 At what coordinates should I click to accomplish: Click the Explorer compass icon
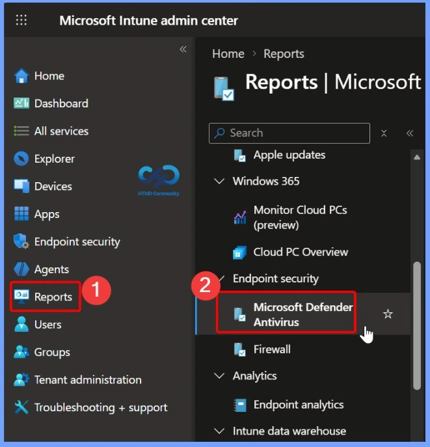click(21, 159)
